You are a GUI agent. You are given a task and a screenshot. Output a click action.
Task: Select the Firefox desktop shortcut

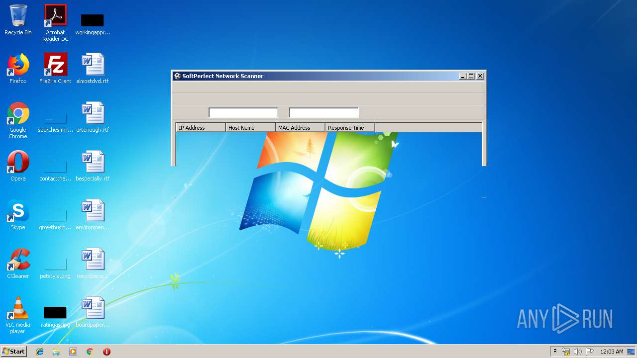tap(18, 69)
